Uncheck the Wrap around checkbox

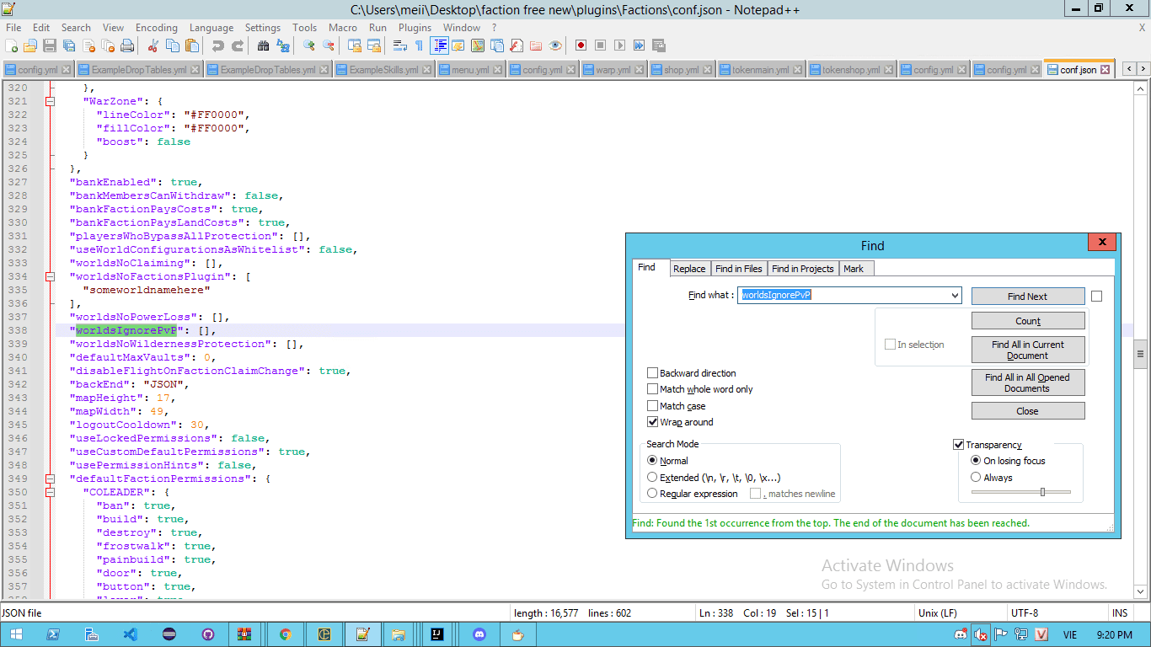(x=652, y=422)
